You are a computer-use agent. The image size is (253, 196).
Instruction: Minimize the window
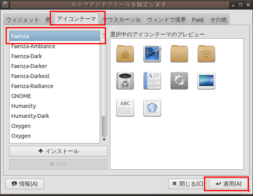(x=233, y=5)
